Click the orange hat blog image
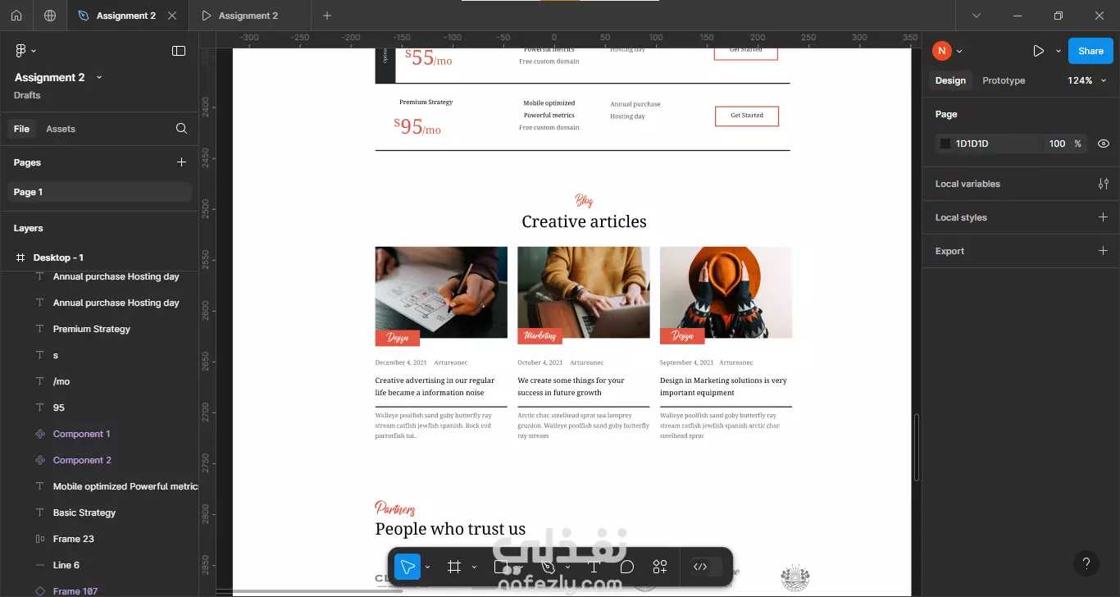This screenshot has width=1120, height=597. pyautogui.click(x=726, y=293)
